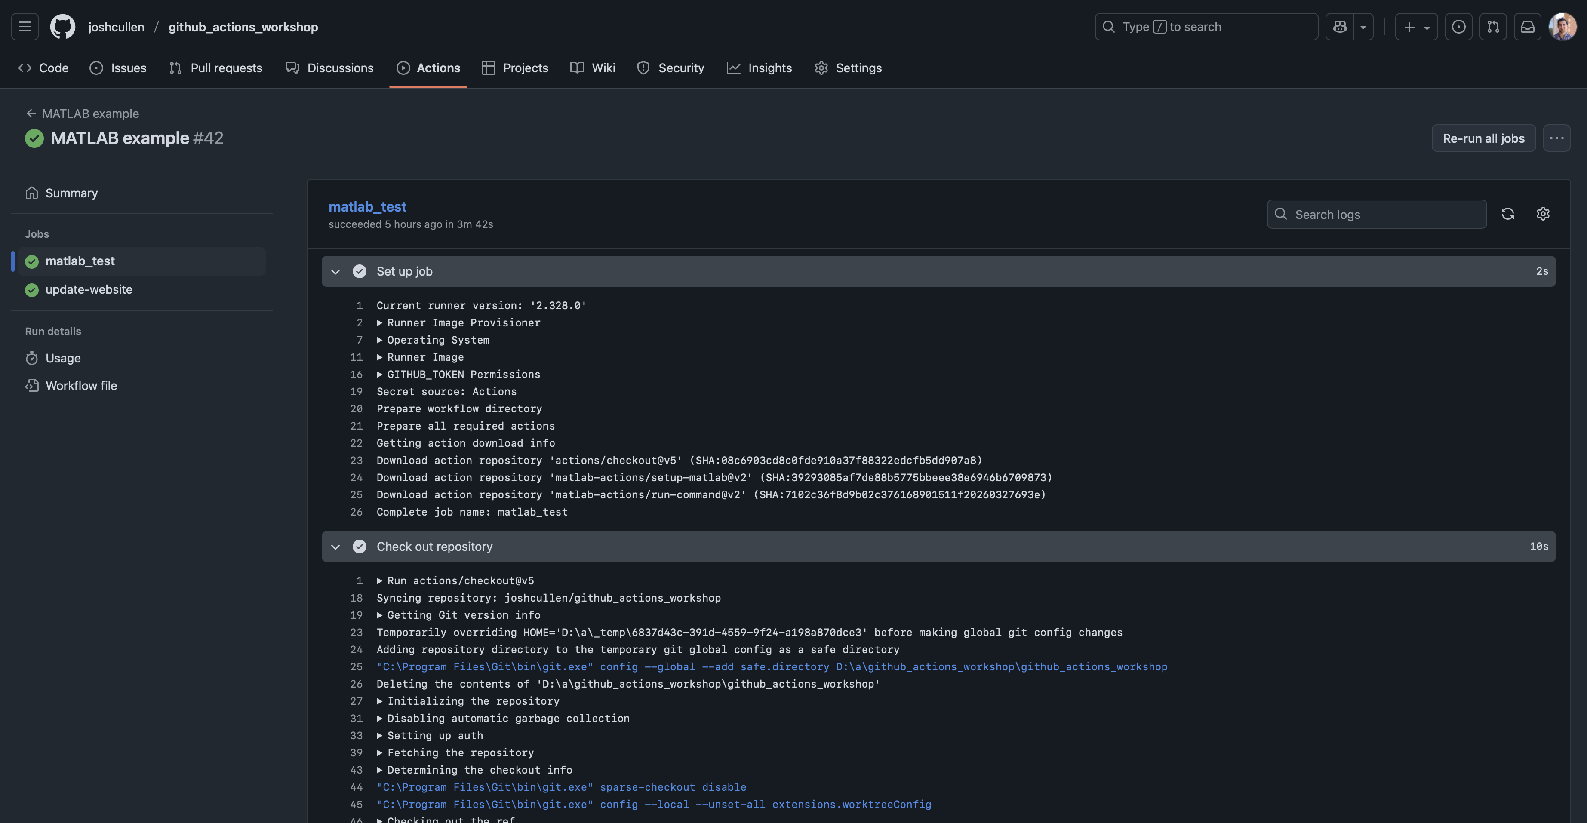Screen dimensions: 1587x823
Task: Switch to the Insights tab
Action: (x=759, y=68)
